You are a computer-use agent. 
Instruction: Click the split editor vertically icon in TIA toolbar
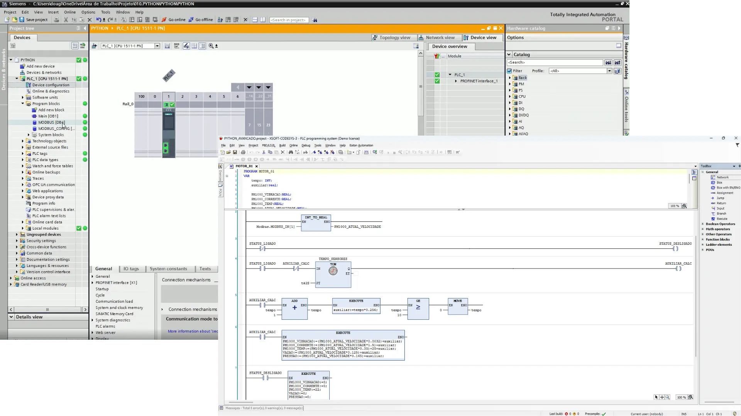[263, 20]
